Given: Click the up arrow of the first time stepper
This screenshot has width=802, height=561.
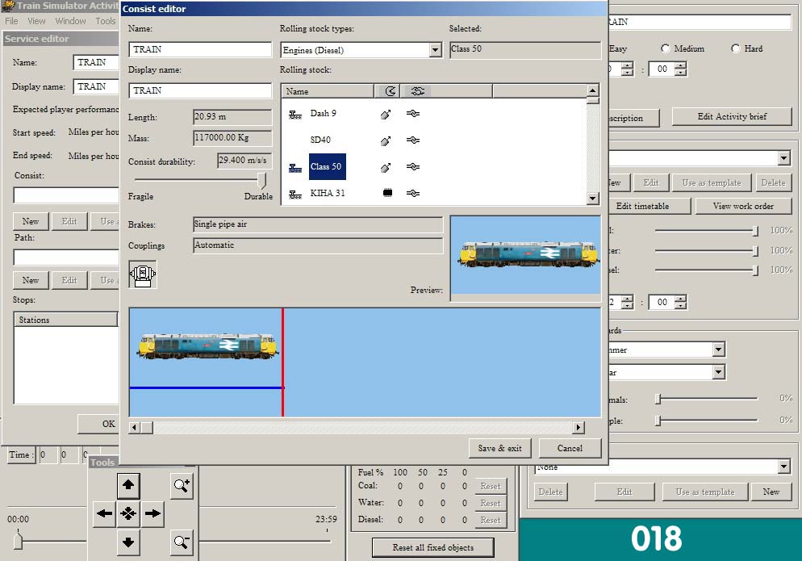Looking at the screenshot, I should [628, 65].
